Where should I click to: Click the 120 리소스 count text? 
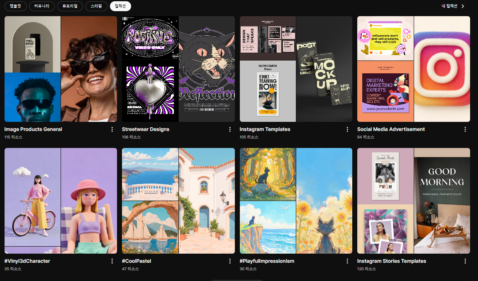366,269
